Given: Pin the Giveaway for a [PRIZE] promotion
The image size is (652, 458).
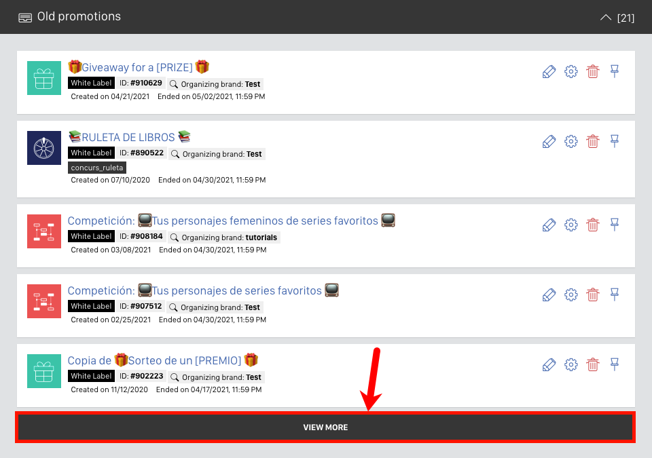Looking at the screenshot, I should pyautogui.click(x=615, y=71).
